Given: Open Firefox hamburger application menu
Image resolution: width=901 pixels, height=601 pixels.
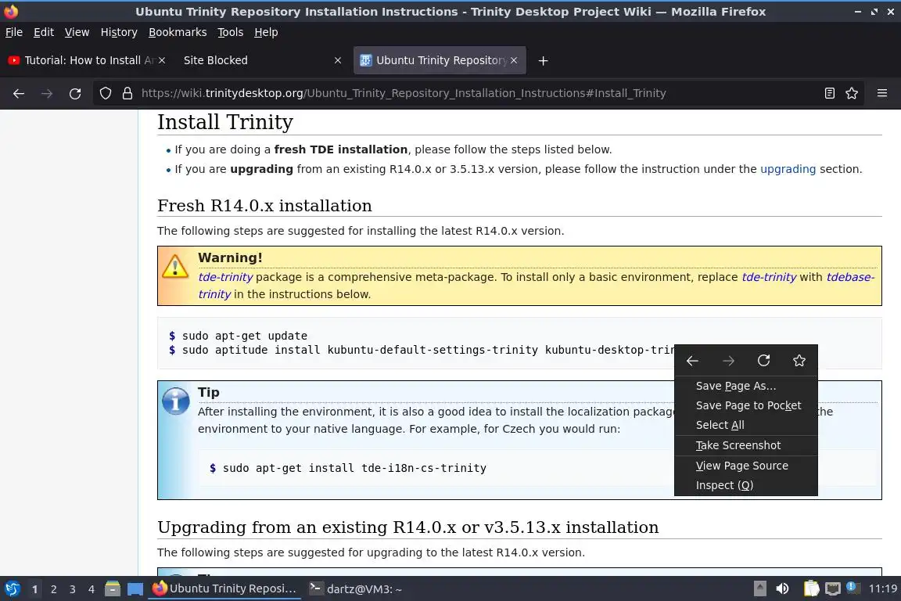Looking at the screenshot, I should [x=882, y=93].
